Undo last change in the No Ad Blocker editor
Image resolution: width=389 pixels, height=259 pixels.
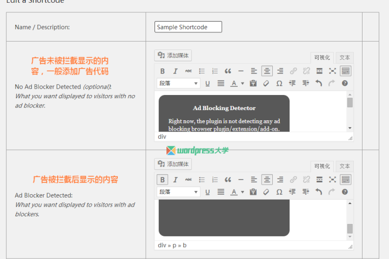click(x=319, y=83)
